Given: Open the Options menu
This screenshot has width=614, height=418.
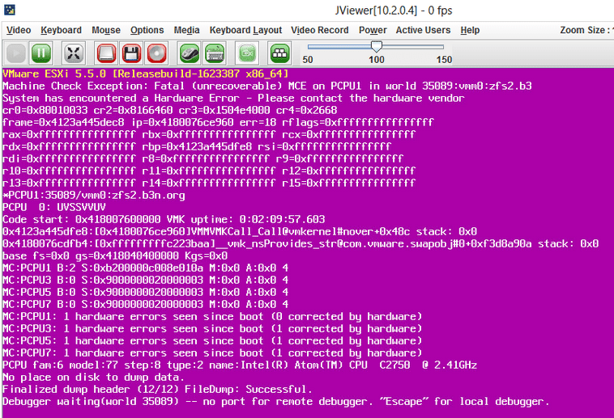Looking at the screenshot, I should pyautogui.click(x=147, y=30).
